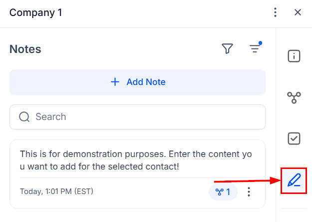Open the associations sidebar icon

tap(294, 97)
